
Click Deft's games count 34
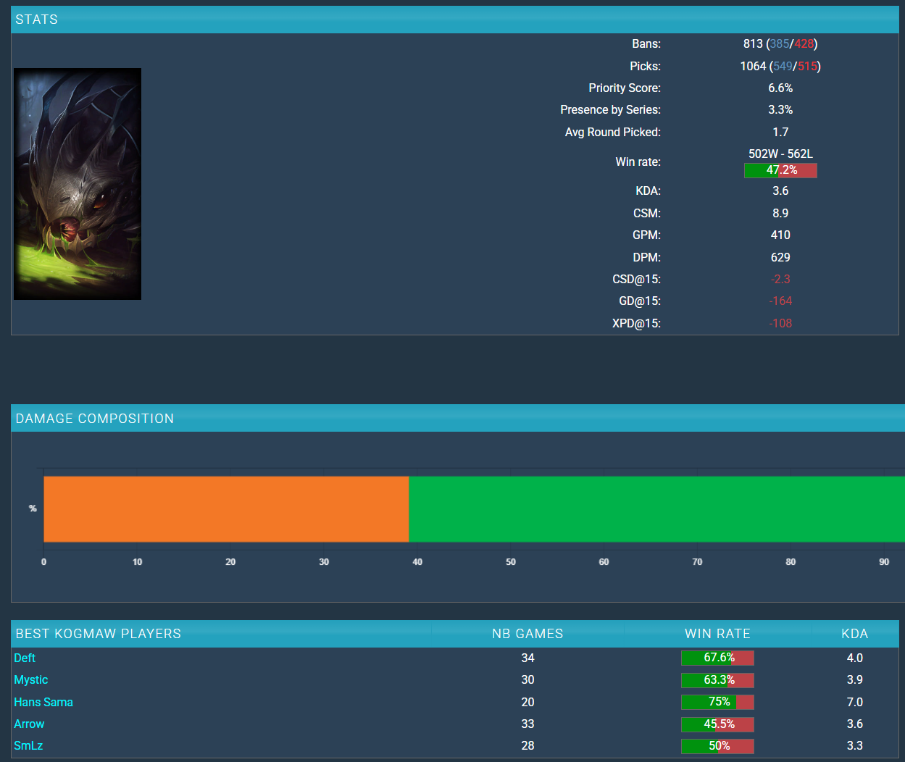tap(527, 658)
